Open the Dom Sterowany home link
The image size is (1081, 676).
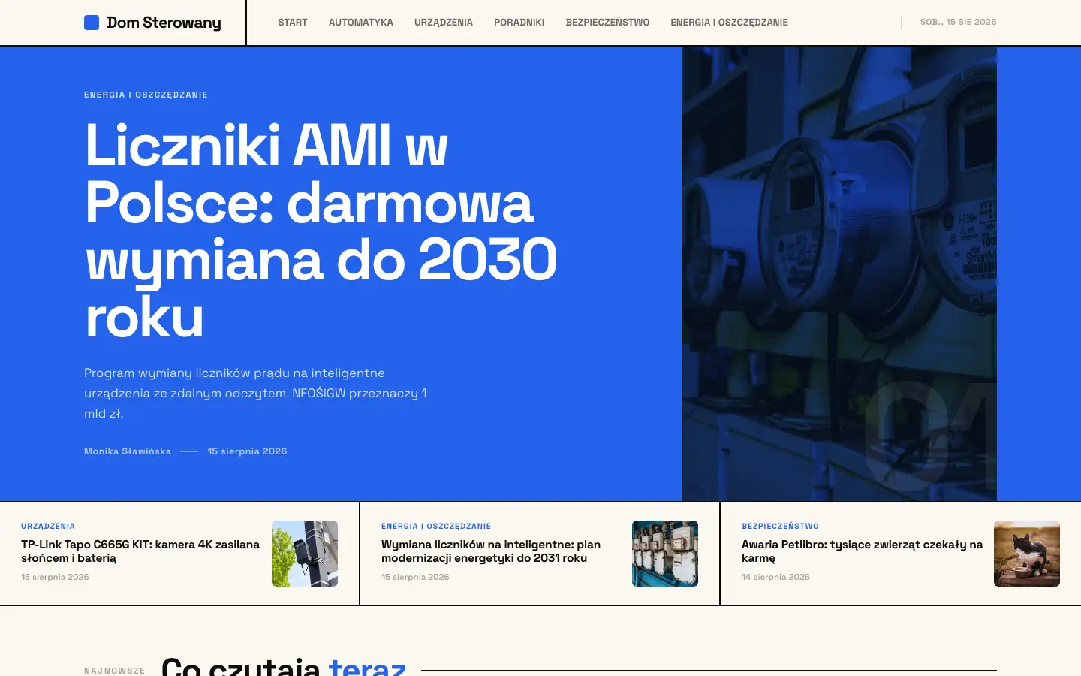pyautogui.click(x=152, y=23)
